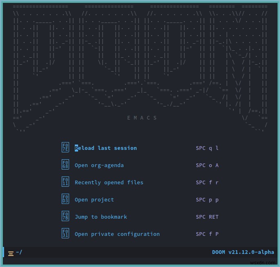Click the E M A C S banner subtitle
280x267 pixels.
click(142, 118)
